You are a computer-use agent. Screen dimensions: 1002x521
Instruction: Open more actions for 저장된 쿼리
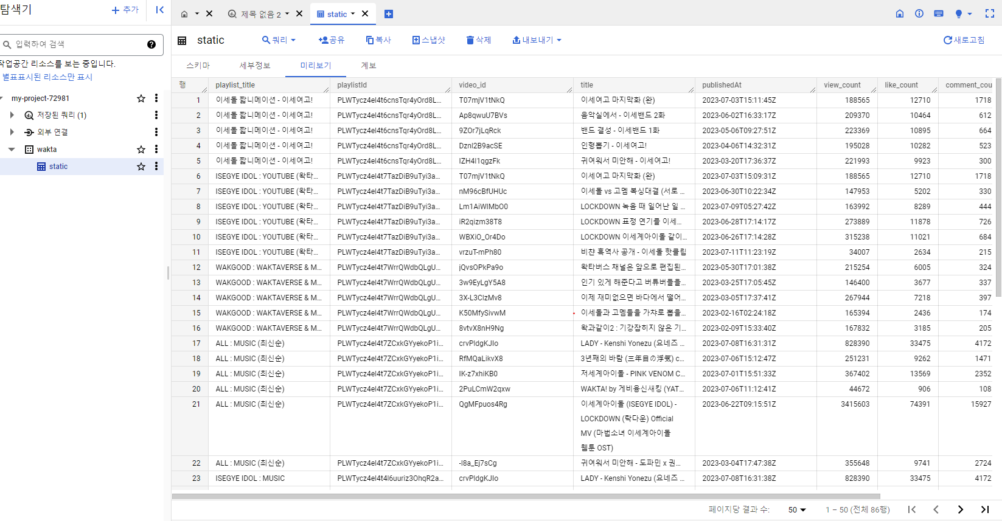[156, 115]
